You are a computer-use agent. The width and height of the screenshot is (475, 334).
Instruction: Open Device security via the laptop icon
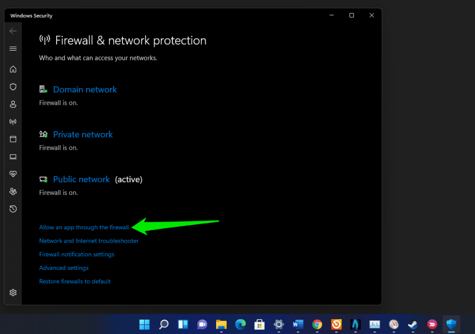tap(13, 156)
